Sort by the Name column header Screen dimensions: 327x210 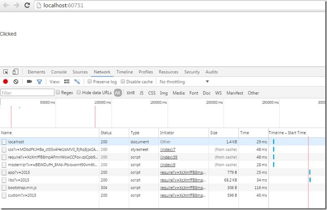(49, 133)
